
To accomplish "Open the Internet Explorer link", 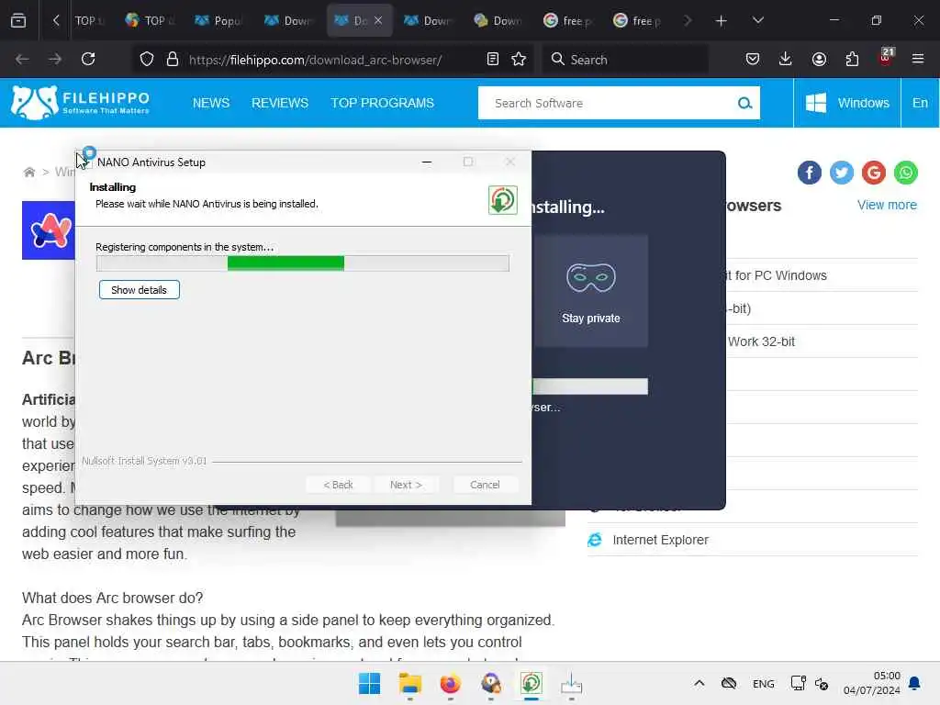I will pos(660,540).
